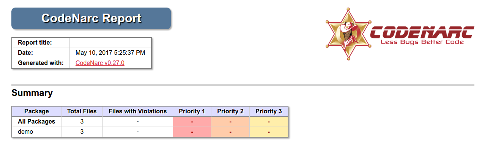This screenshot has width=482, height=150.
Task: Select the demo package row
Action: pyautogui.click(x=150, y=132)
